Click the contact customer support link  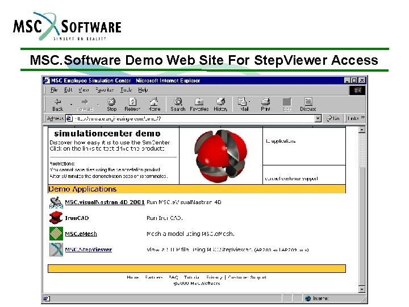click(x=291, y=179)
